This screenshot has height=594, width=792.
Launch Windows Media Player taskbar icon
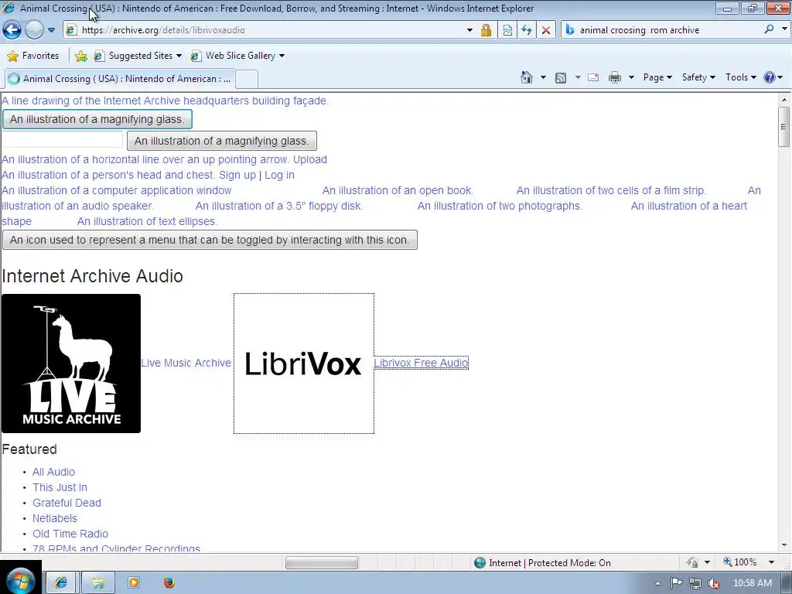[134, 582]
